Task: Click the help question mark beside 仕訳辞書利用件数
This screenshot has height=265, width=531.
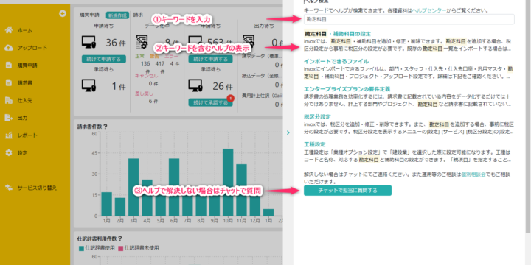Action: 120,239
